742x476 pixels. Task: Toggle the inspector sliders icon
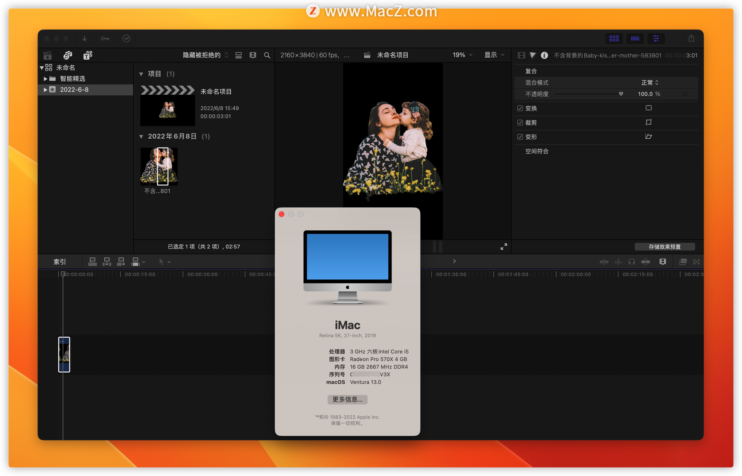click(x=656, y=38)
